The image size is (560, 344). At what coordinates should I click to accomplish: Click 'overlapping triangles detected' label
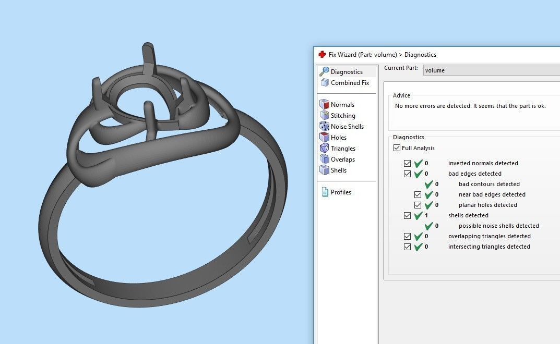[x=490, y=236]
